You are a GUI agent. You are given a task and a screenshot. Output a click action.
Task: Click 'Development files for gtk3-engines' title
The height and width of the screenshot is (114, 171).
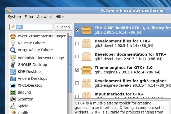(130, 81)
